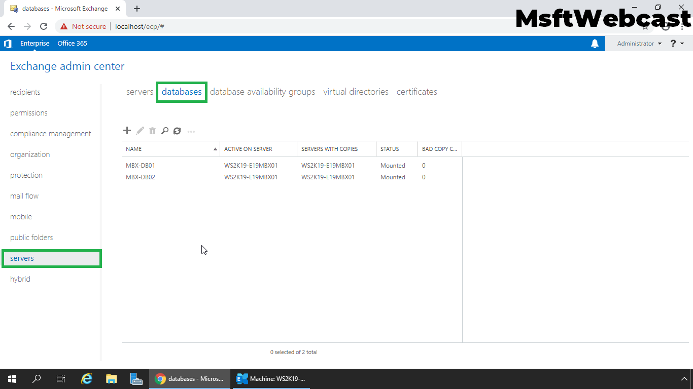The image size is (693, 389).
Task: Click the Refresh icon on the toolbar
Action: (x=177, y=131)
